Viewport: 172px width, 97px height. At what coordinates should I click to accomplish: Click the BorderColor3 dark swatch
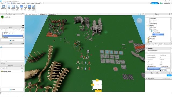[x=161, y=71]
